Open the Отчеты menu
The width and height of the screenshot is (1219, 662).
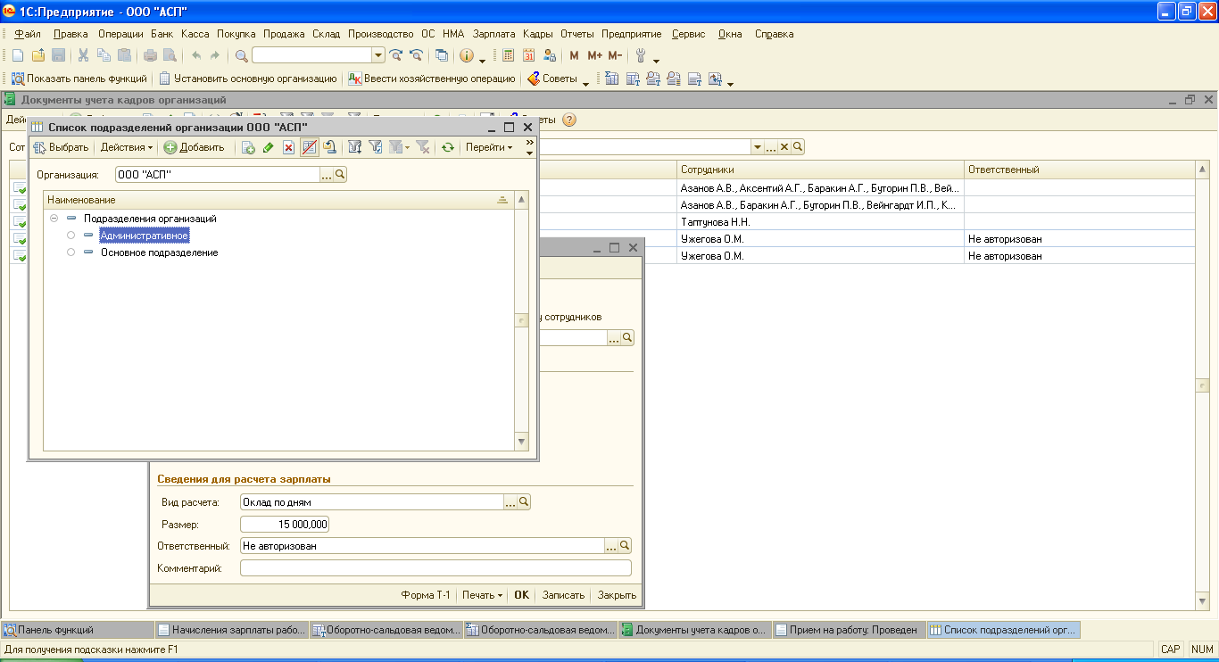coord(577,34)
